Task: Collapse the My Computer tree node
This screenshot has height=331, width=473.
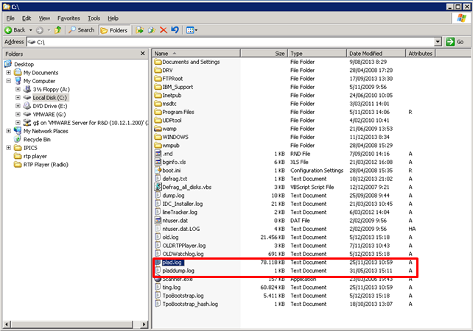Action: click(x=8, y=81)
